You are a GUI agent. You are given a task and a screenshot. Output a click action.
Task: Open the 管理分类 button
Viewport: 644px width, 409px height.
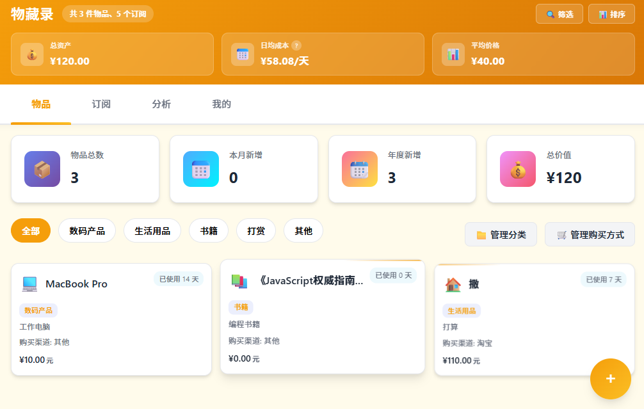[501, 234]
